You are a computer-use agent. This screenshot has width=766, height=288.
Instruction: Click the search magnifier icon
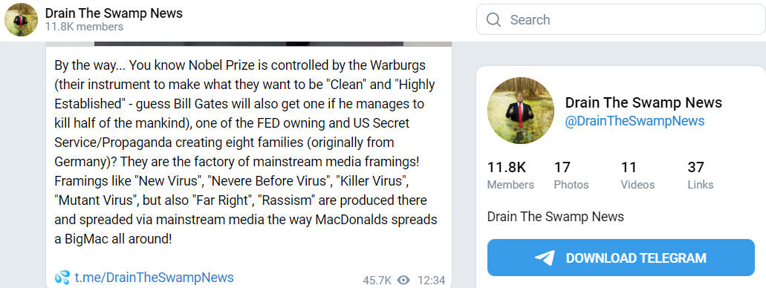point(493,19)
